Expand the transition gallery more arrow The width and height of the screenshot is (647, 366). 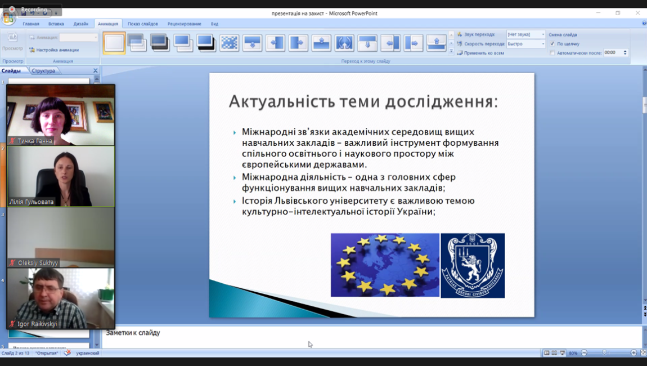pos(451,52)
